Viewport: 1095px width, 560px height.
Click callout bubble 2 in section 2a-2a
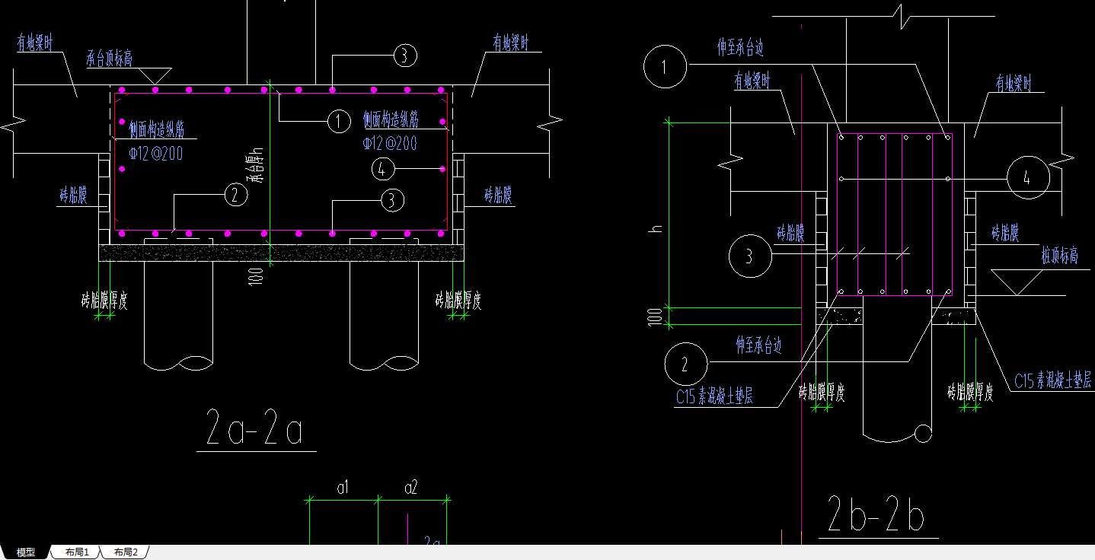236,196
